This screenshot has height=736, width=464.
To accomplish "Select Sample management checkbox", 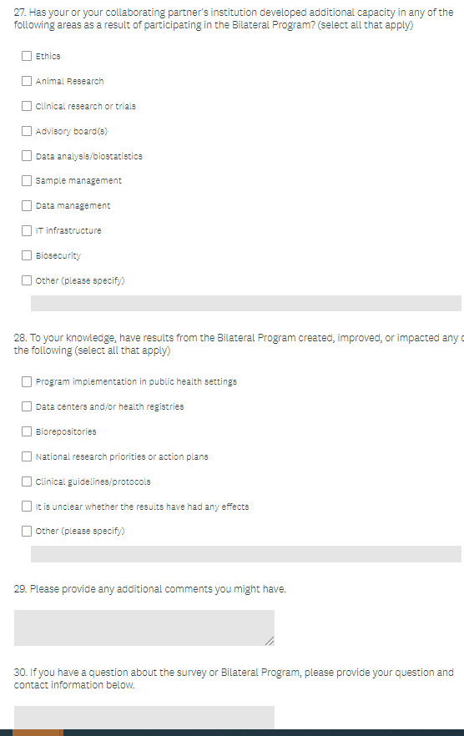I will [x=27, y=181].
